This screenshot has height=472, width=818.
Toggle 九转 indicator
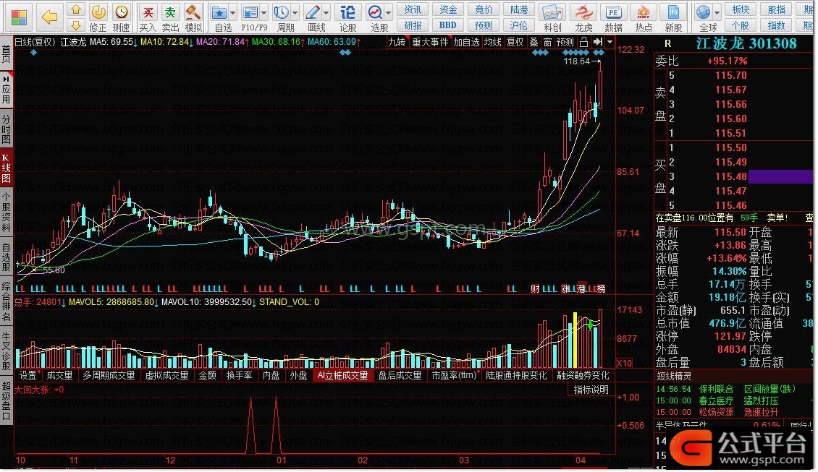pyautogui.click(x=397, y=42)
